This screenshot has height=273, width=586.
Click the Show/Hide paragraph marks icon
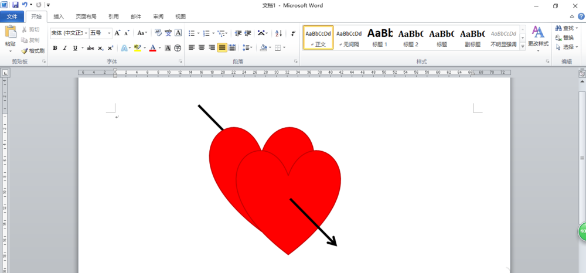coord(293,33)
